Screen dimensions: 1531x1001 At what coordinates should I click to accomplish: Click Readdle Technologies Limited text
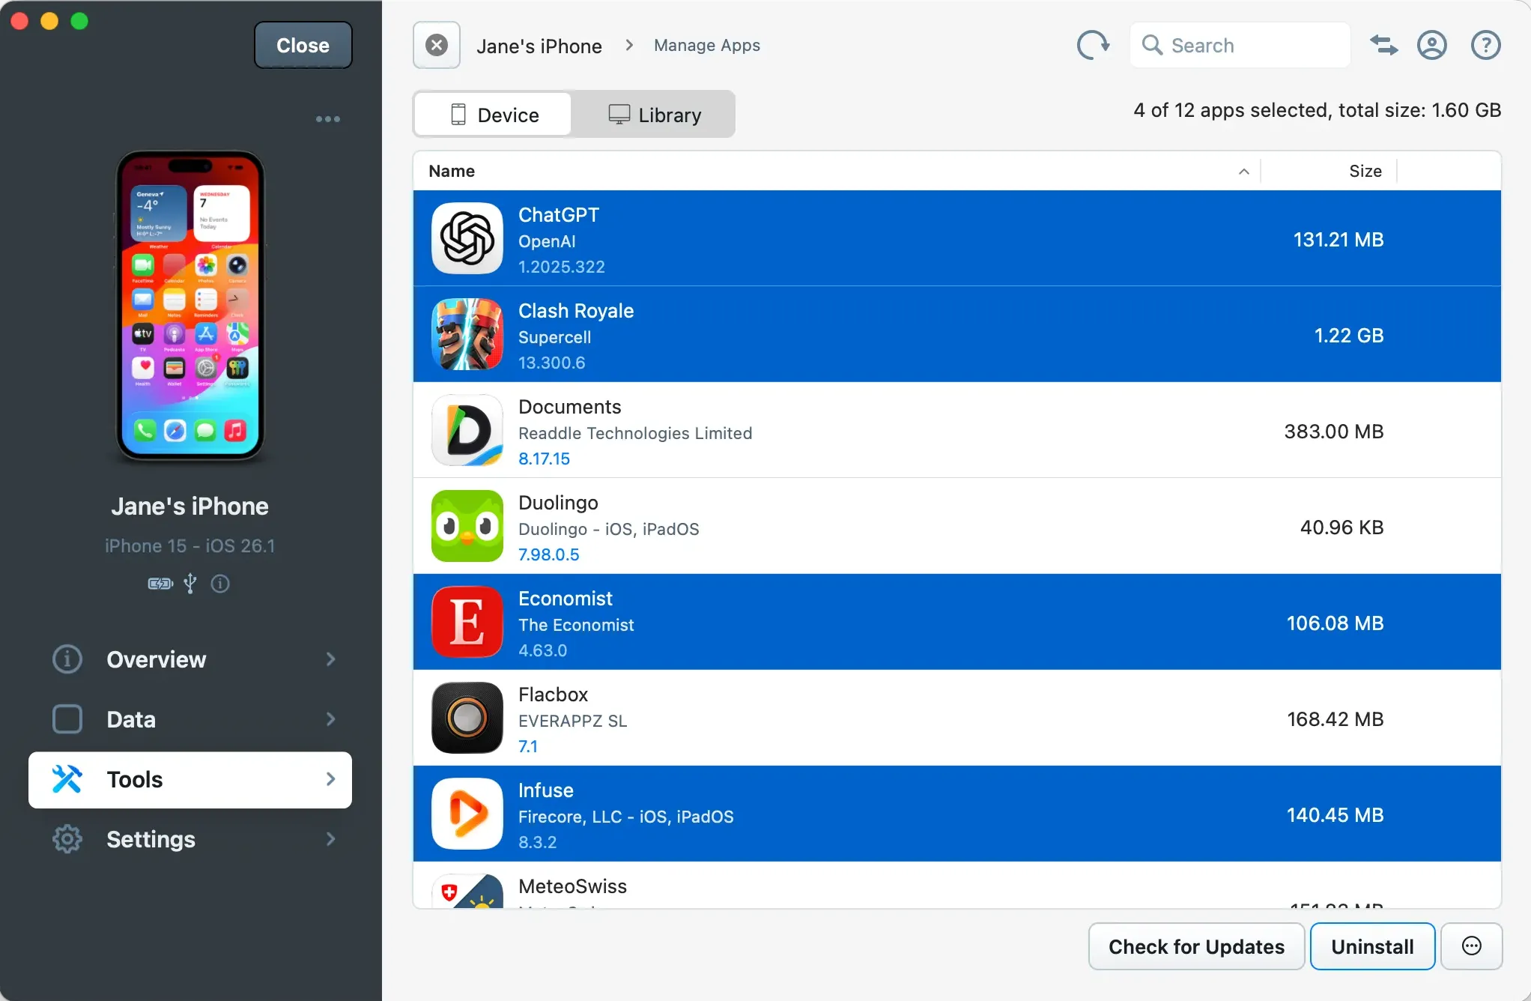pyautogui.click(x=635, y=433)
